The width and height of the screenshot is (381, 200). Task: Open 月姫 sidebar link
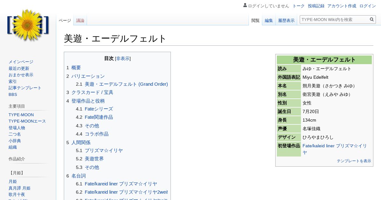[x=13, y=182]
